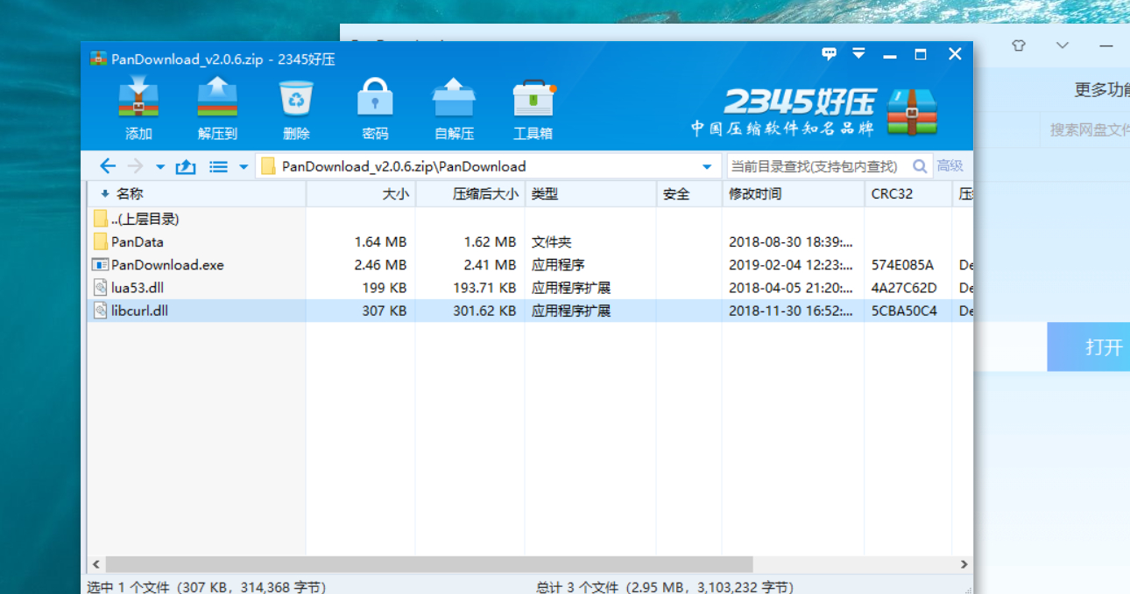Sort by the 大小 column header

360,194
